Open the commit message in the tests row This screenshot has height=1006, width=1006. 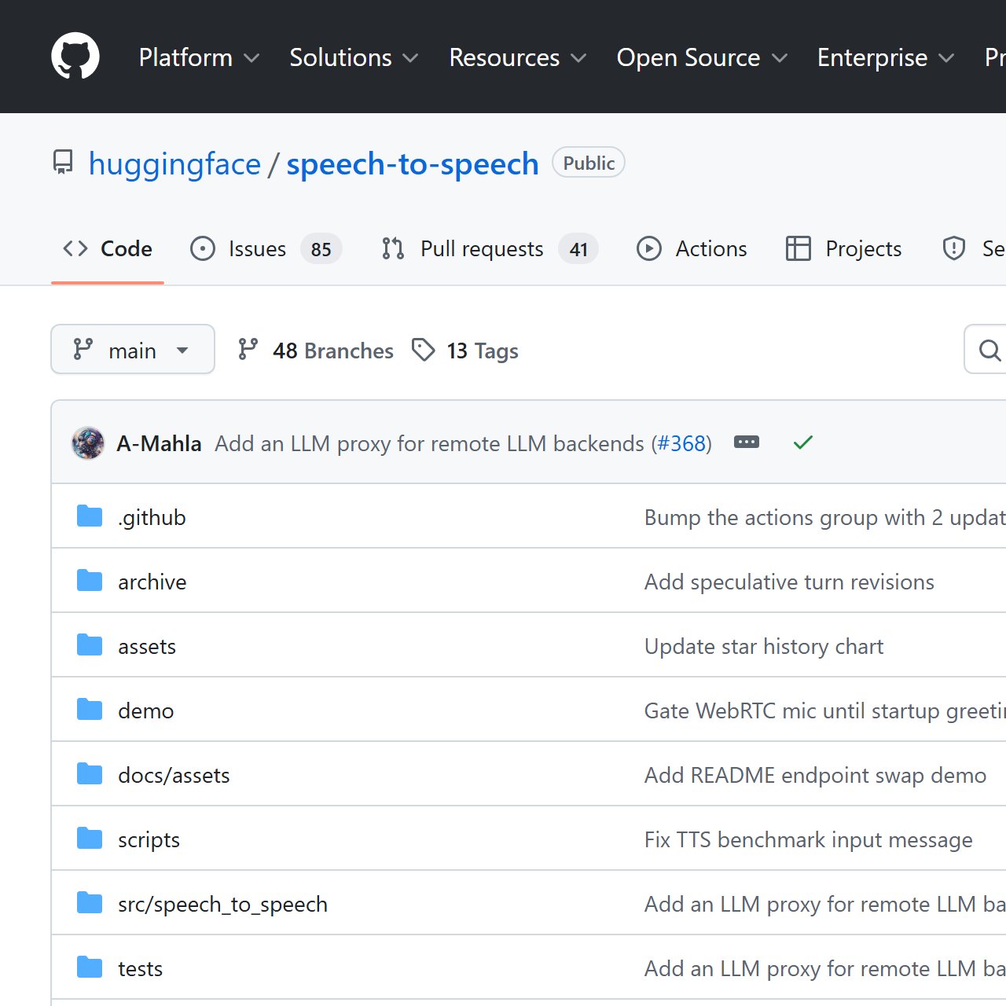point(825,968)
